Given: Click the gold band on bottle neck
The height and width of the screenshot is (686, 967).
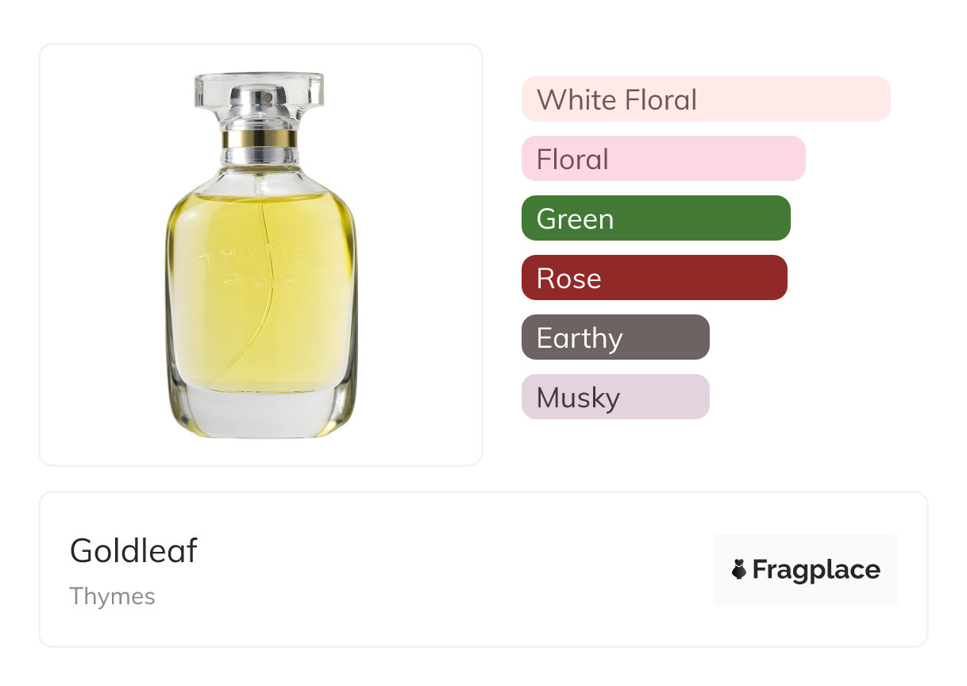Looking at the screenshot, I should [x=260, y=139].
